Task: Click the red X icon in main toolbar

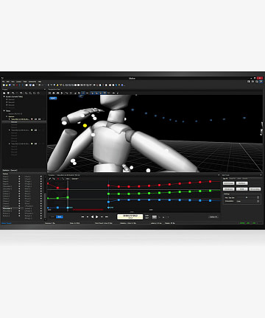Action: (x=17, y=85)
